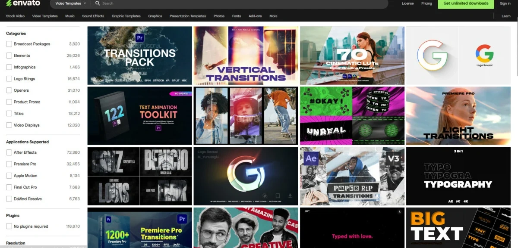Bookmark the Logo Reveal item
This screenshot has height=248, width=518.
[x=278, y=195]
